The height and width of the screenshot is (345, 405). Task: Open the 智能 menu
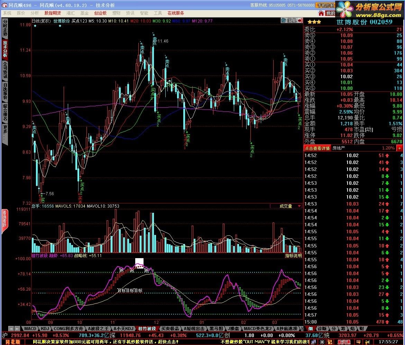pos(144,13)
